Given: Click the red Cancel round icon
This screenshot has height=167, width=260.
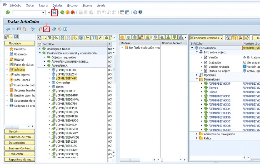Looking at the screenshot, I should click(73, 12).
